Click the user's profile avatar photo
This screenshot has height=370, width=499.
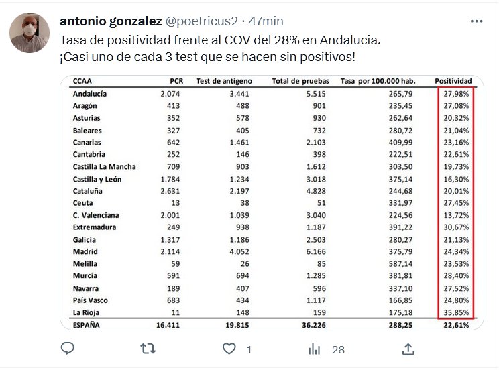point(30,33)
